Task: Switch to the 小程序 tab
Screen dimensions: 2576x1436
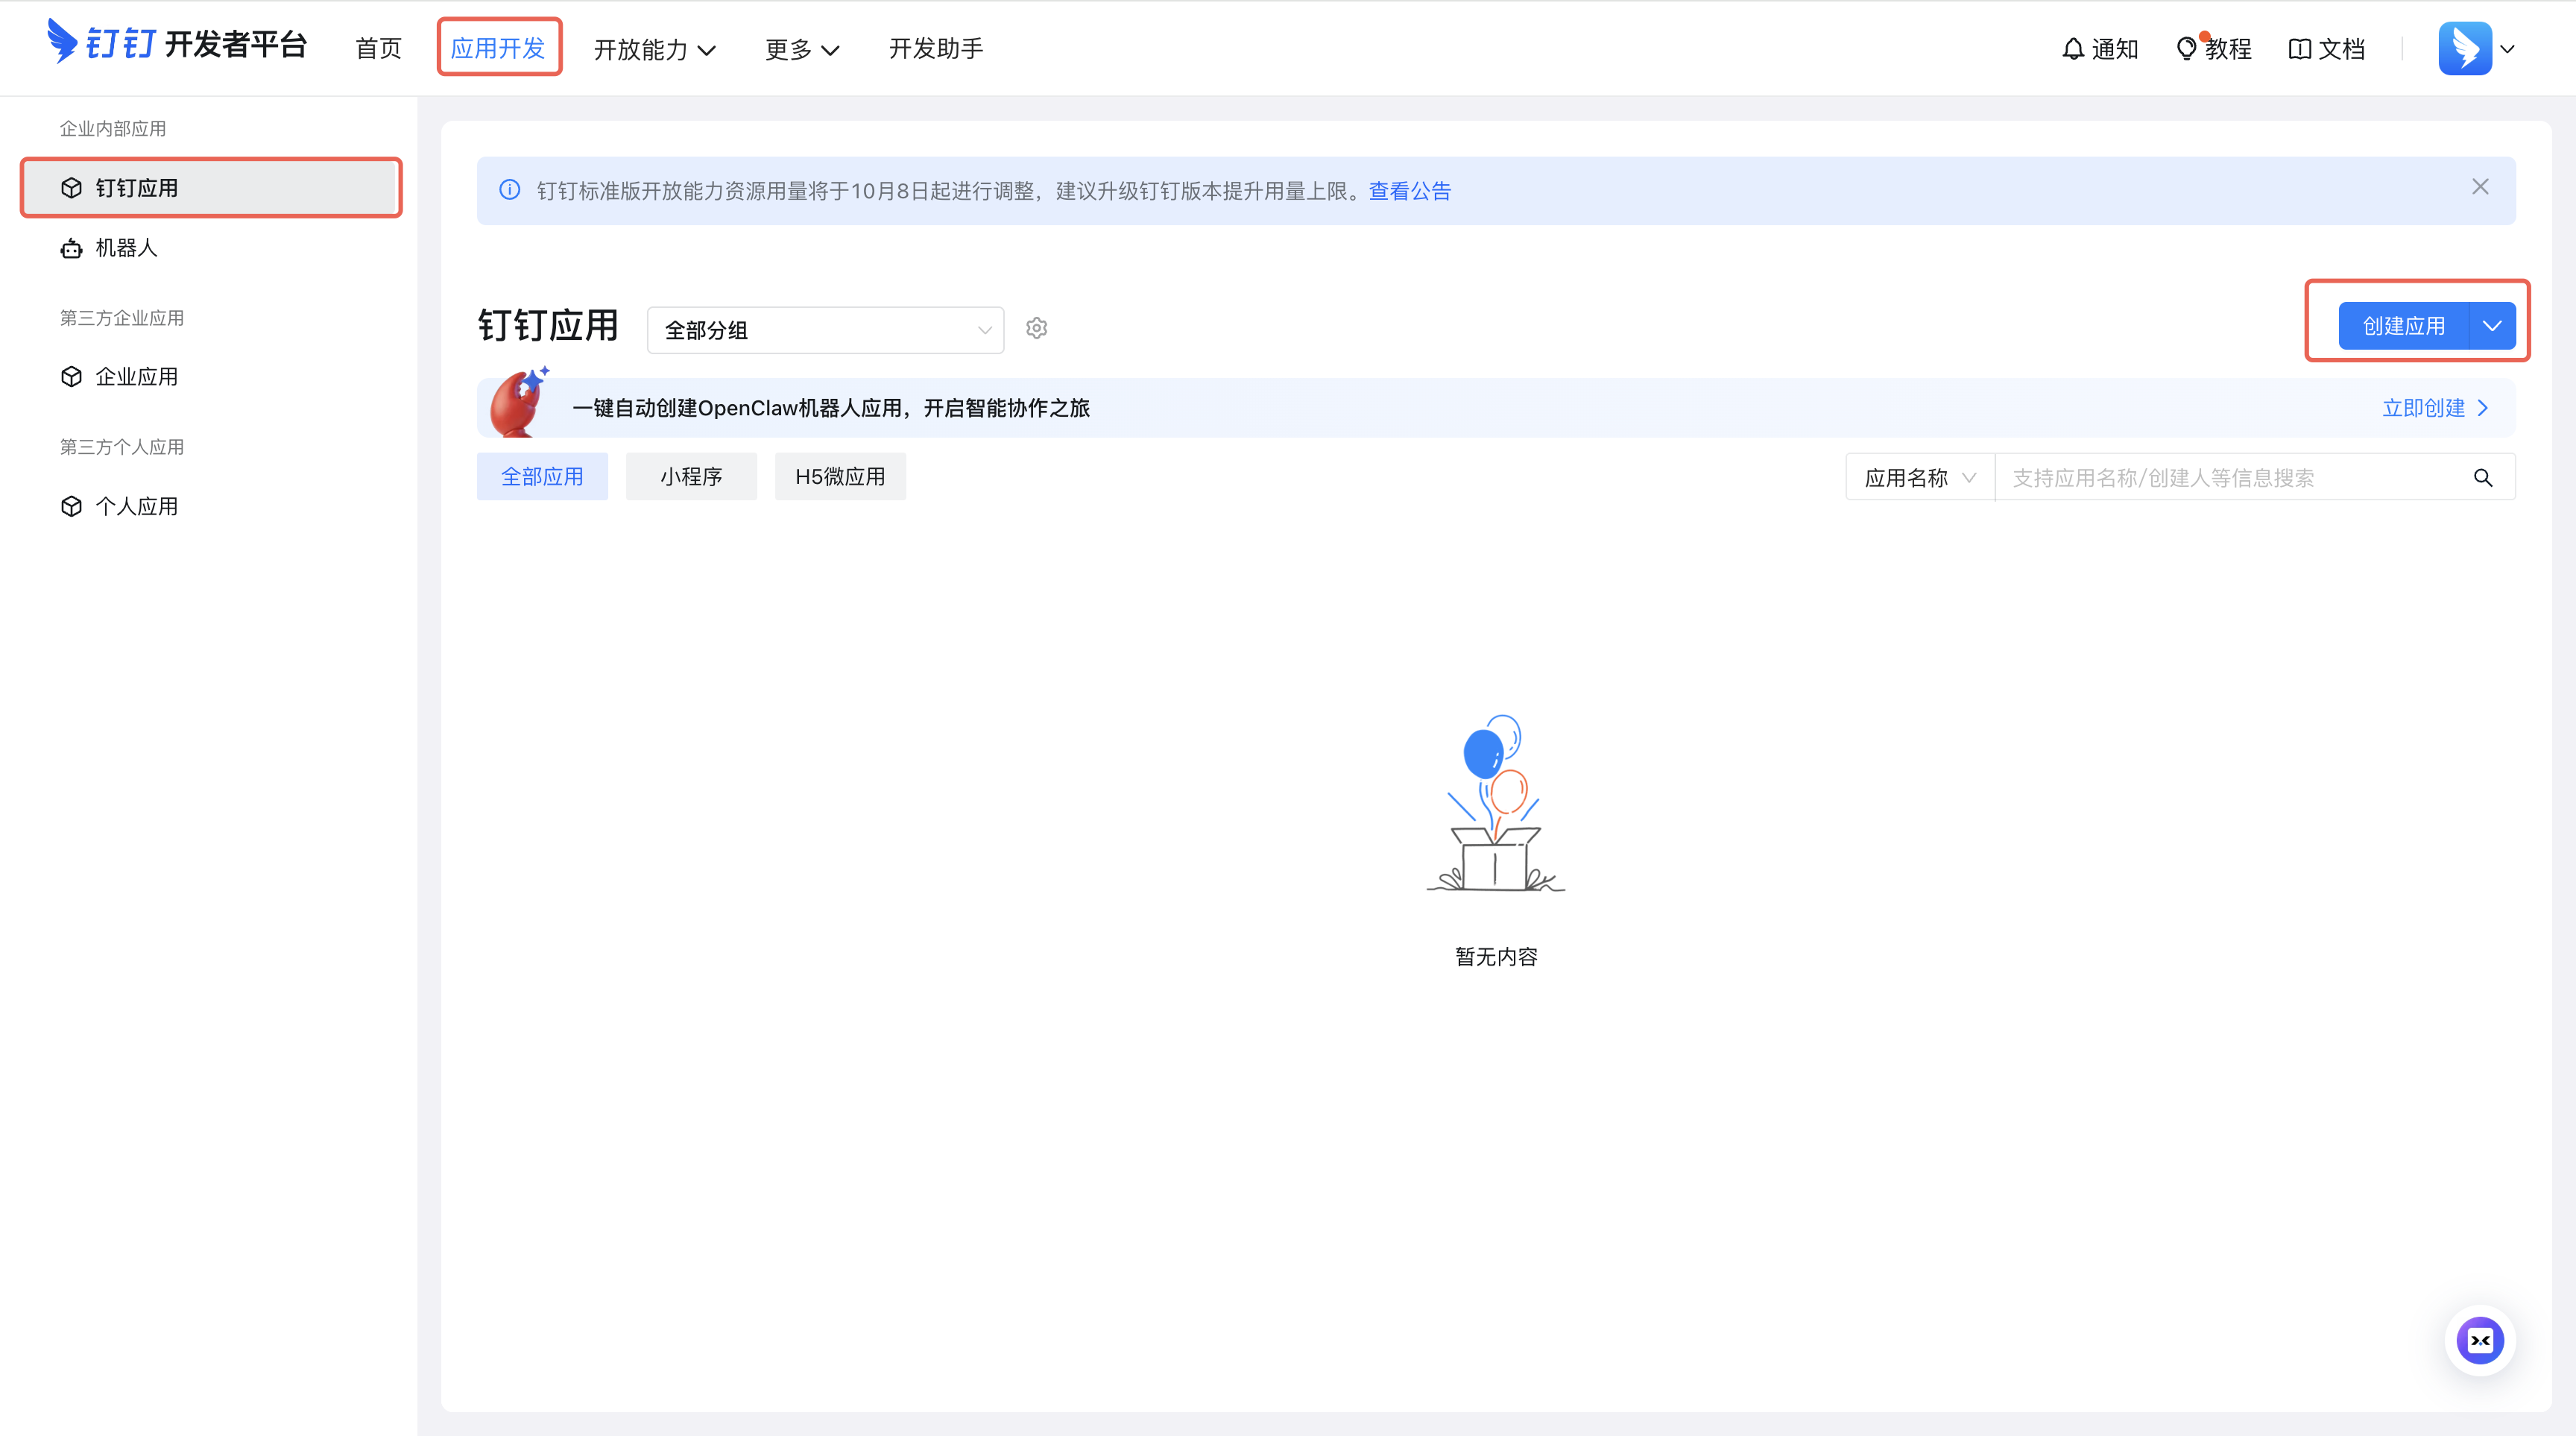Action: 691,477
